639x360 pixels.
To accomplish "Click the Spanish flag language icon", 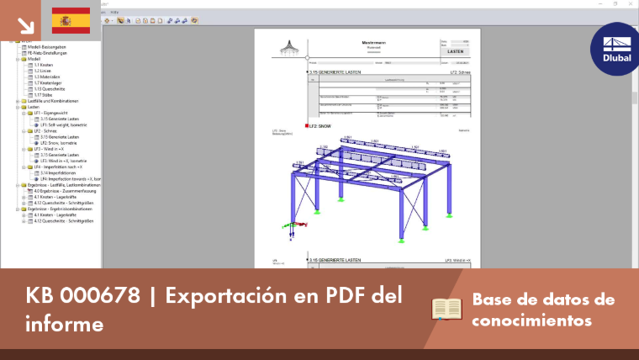I will coord(71,20).
